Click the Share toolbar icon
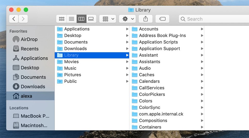The image size is (249, 138). click(x=145, y=19)
